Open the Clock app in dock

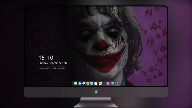point(84,83)
